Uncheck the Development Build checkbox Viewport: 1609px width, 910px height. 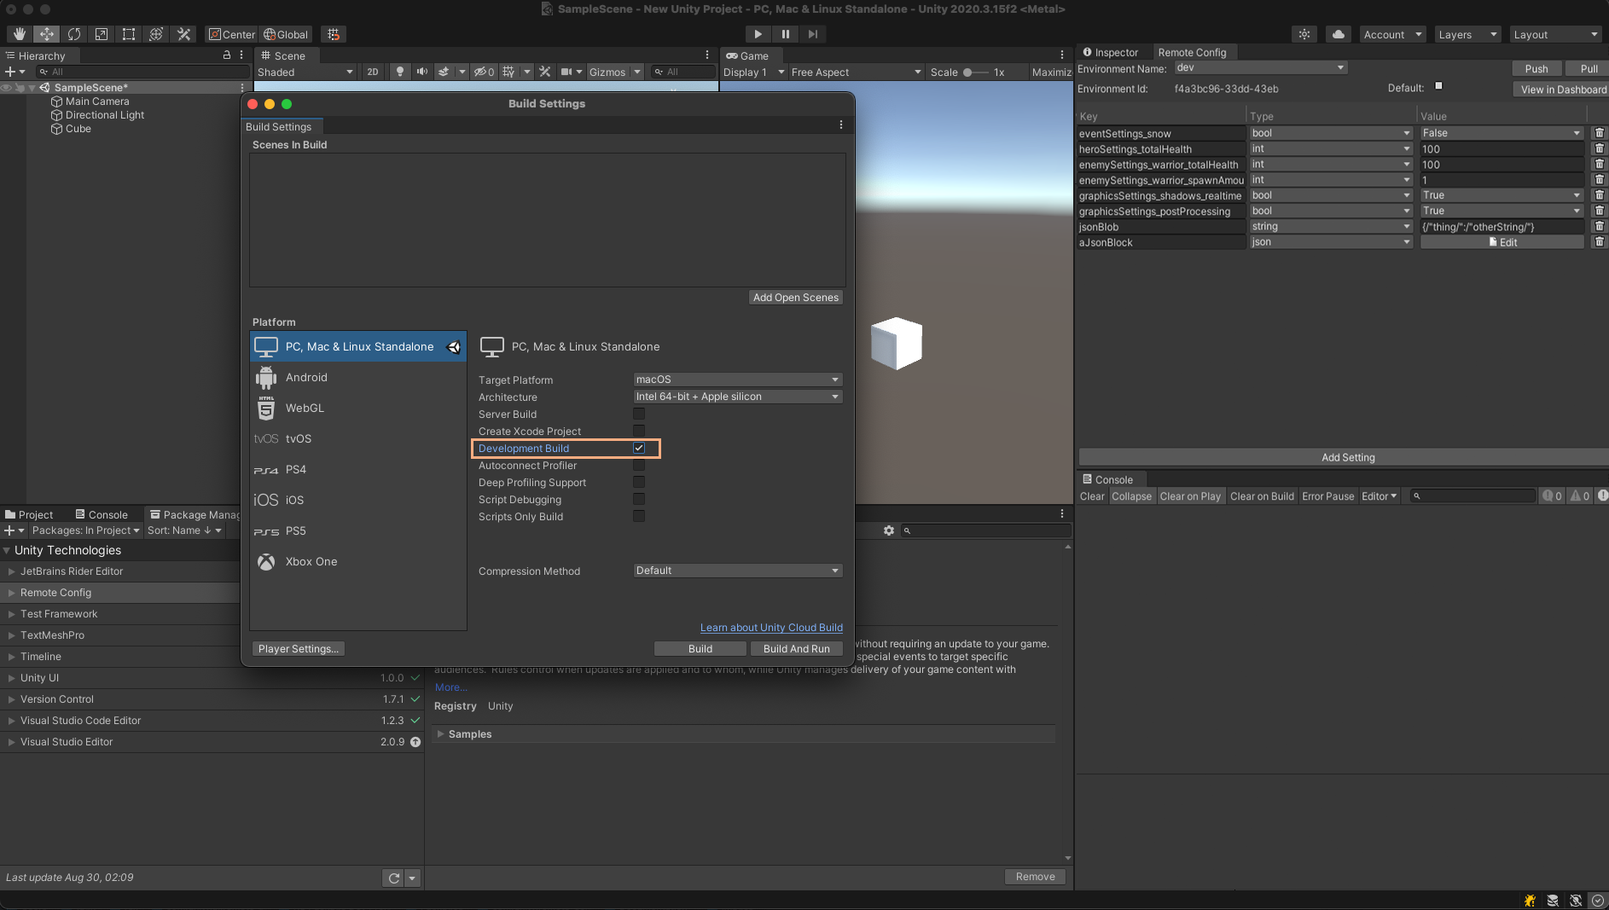pos(639,448)
